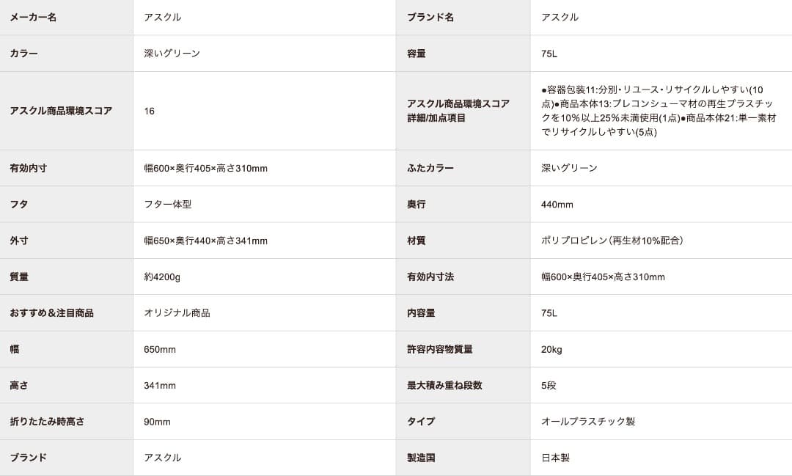792x476 pixels.
Task: Select the 容量 label
Action: [417, 54]
